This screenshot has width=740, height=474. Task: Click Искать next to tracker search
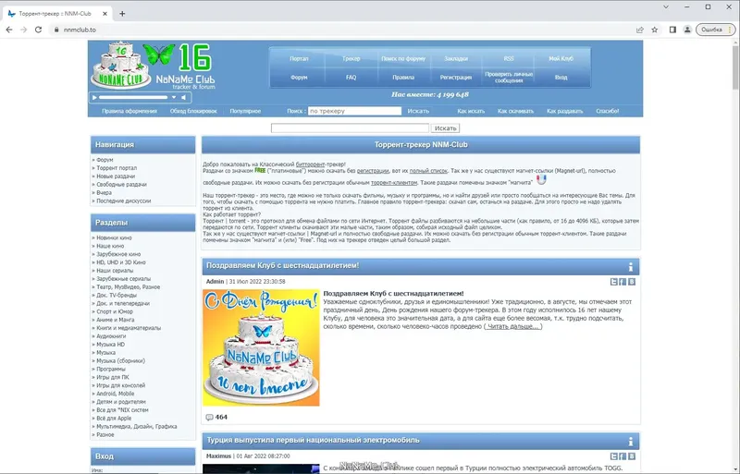tap(418, 111)
